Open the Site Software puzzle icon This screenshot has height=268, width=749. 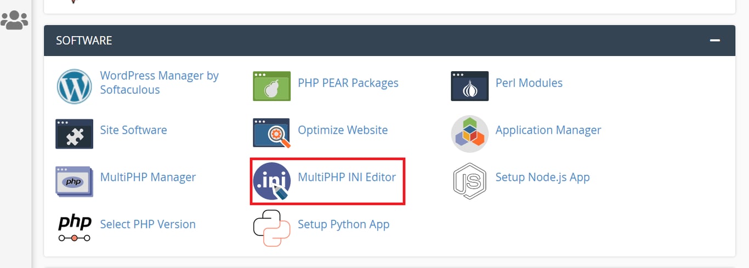[x=74, y=133]
